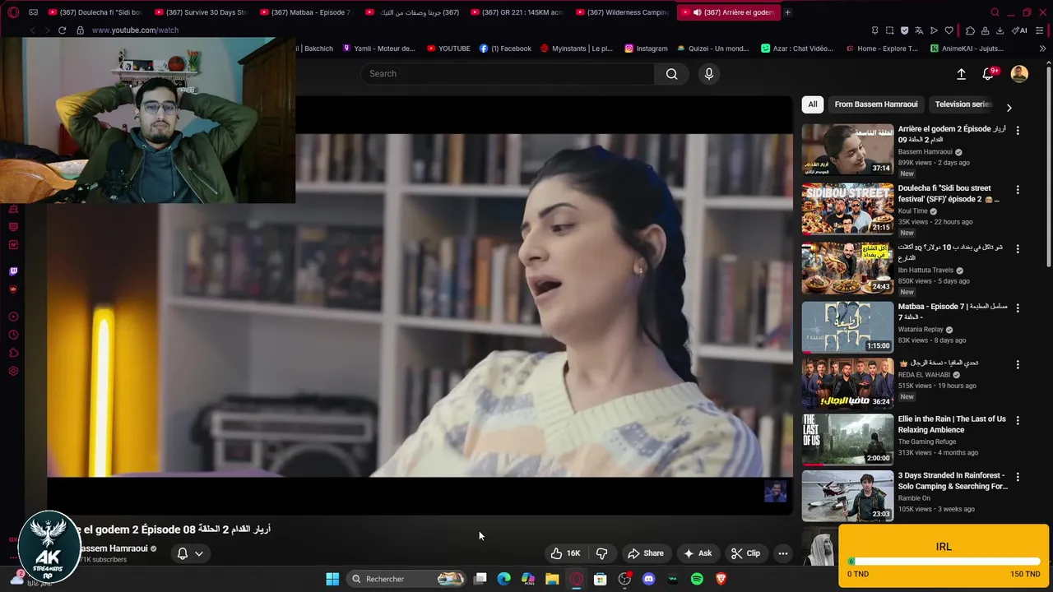The image size is (1053, 592).
Task: Open Brave browser from taskbar
Action: coord(721,579)
